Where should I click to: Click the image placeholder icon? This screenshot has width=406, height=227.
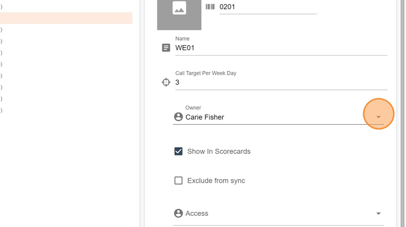tap(179, 8)
